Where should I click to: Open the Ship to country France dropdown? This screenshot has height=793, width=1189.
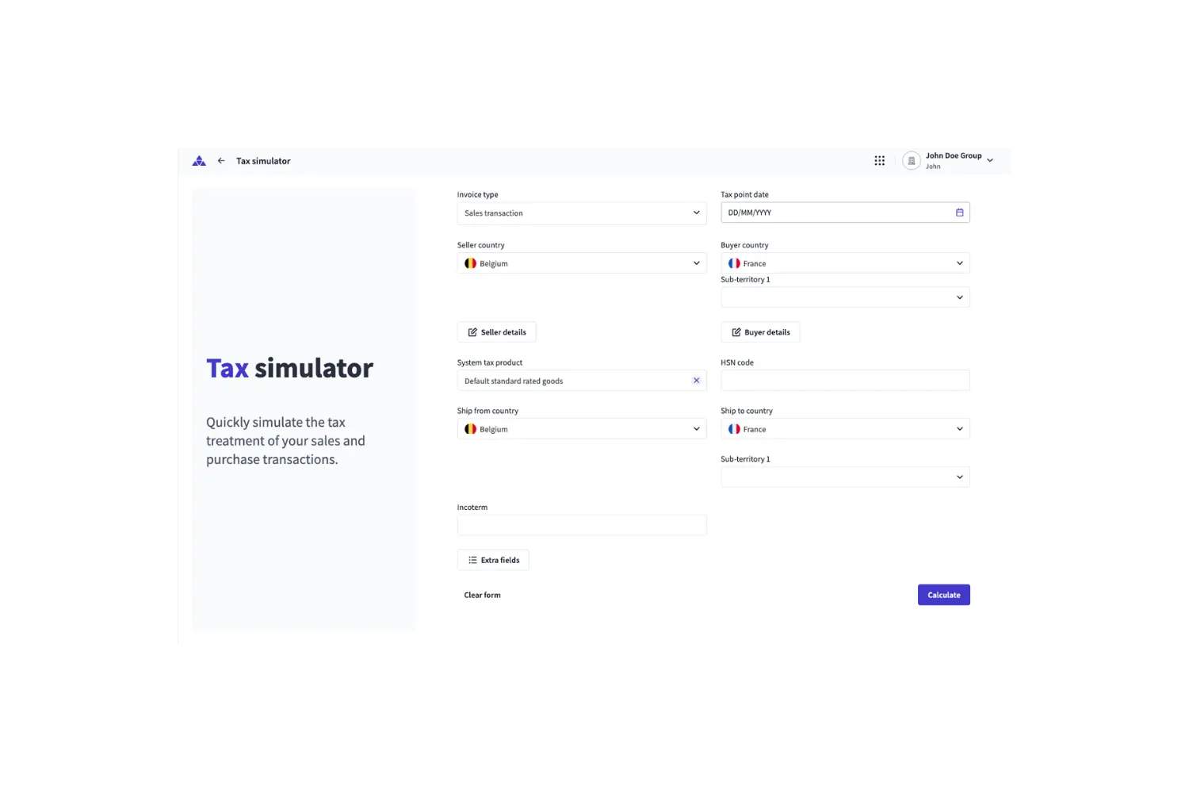tap(845, 429)
